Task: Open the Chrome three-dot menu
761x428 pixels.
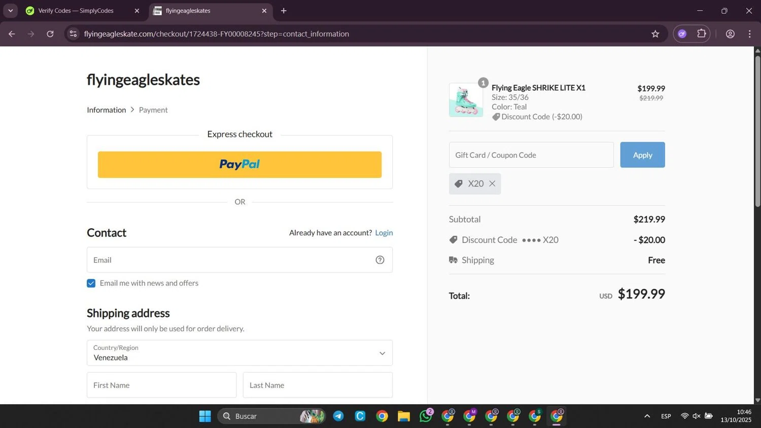Action: click(x=750, y=34)
